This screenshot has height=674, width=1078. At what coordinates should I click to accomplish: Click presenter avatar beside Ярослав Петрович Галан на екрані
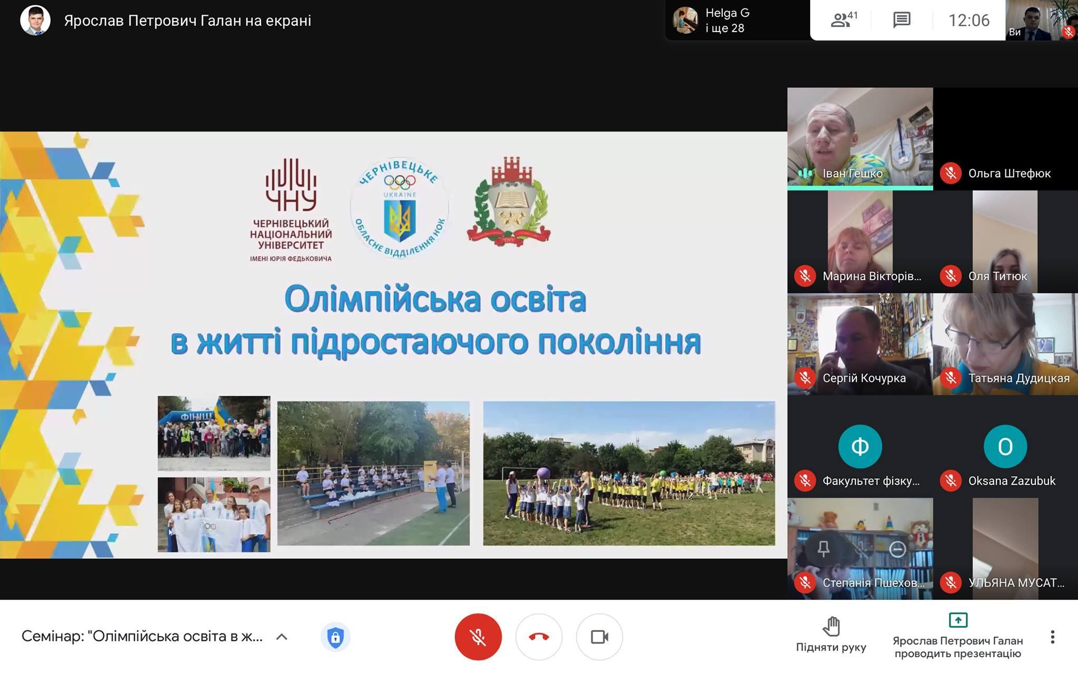pyautogui.click(x=35, y=21)
